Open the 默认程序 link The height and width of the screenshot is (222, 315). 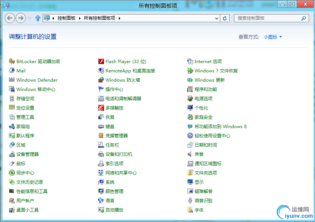[25, 136]
